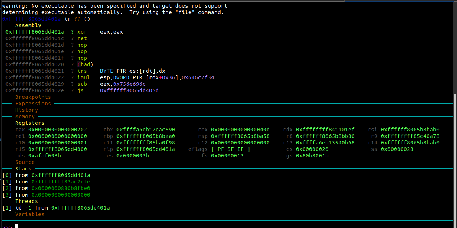Select stack frame [1] from 0xffffffff83ac2cfe

coord(46,182)
